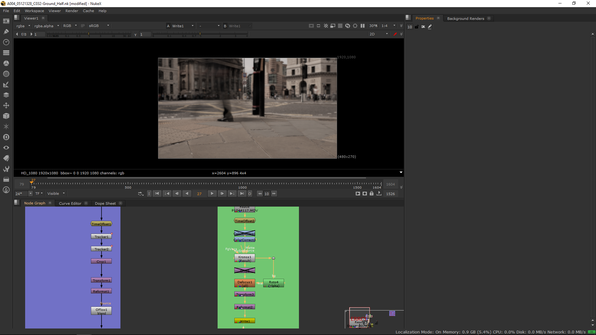This screenshot has height=335, width=596.
Task: Open the Deep nodes D icon
Action: (x=6, y=137)
